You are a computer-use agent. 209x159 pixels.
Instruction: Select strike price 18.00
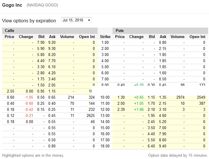pyautogui.click(x=105, y=146)
